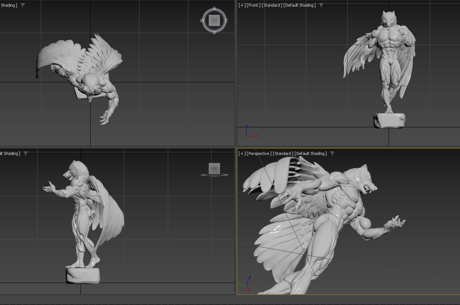
Task: Open the [Standard] menu in Front viewport
Action: click(x=272, y=5)
